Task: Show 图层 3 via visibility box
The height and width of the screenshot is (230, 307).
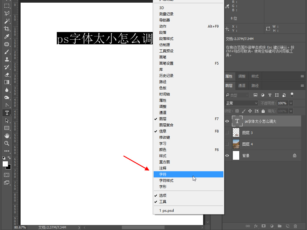Action: 227,133
